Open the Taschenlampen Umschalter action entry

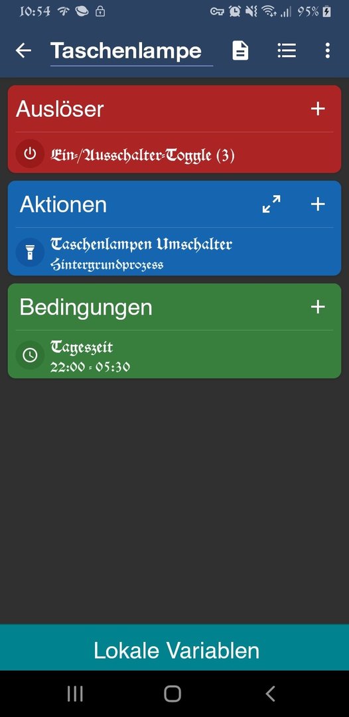point(174,253)
